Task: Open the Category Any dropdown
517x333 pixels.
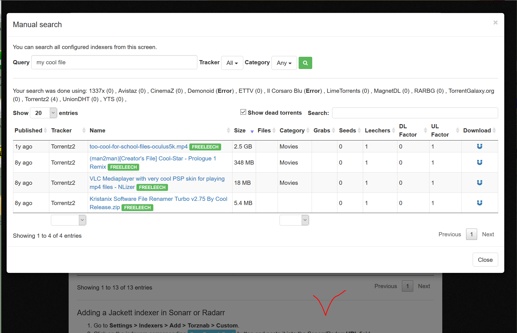Action: pyautogui.click(x=284, y=63)
